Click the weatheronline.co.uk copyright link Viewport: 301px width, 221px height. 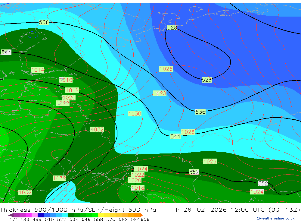tap(276, 218)
